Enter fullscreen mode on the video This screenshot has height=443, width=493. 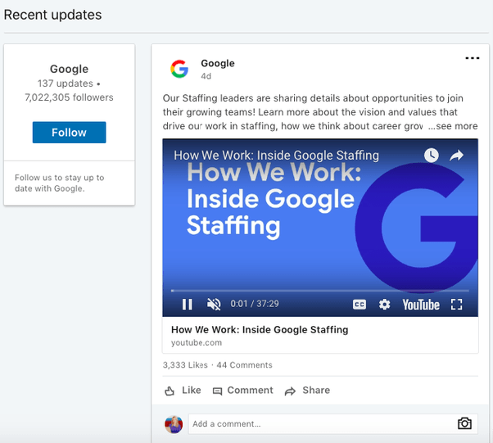point(456,305)
